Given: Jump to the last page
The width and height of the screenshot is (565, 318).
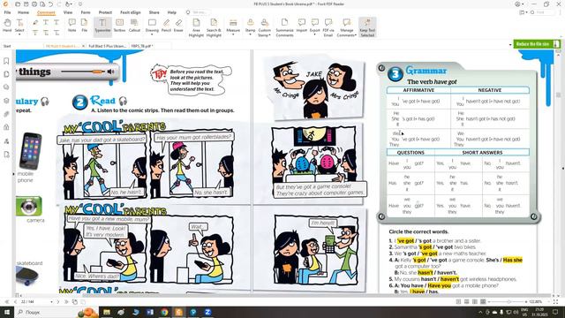Looking at the screenshot, I should pos(66,302).
